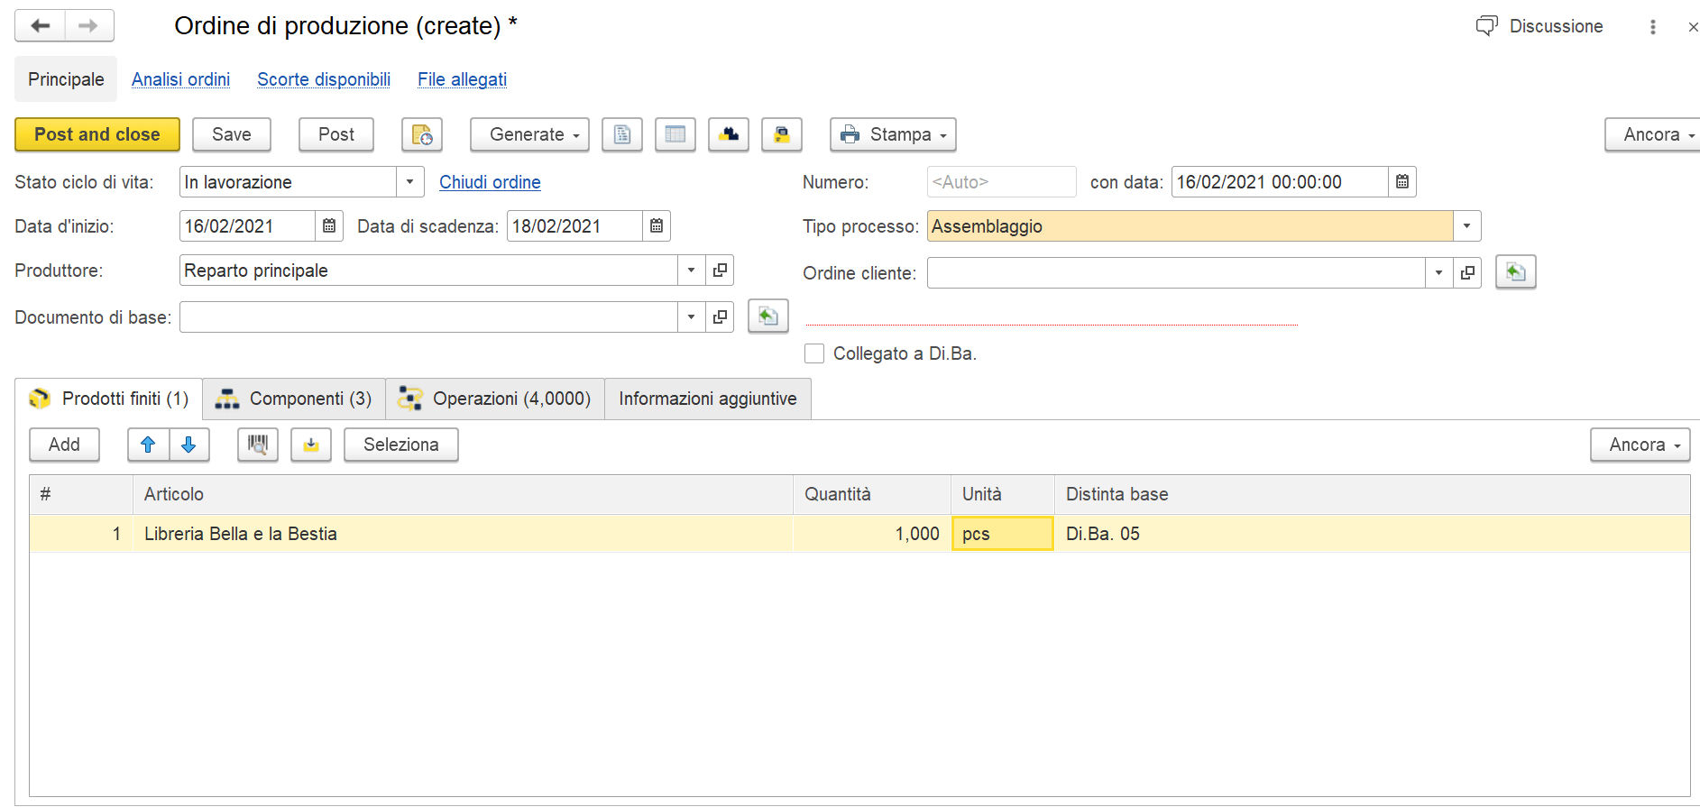The image size is (1700, 807).
Task: Open the Generate dropdown menu
Action: 530,134
